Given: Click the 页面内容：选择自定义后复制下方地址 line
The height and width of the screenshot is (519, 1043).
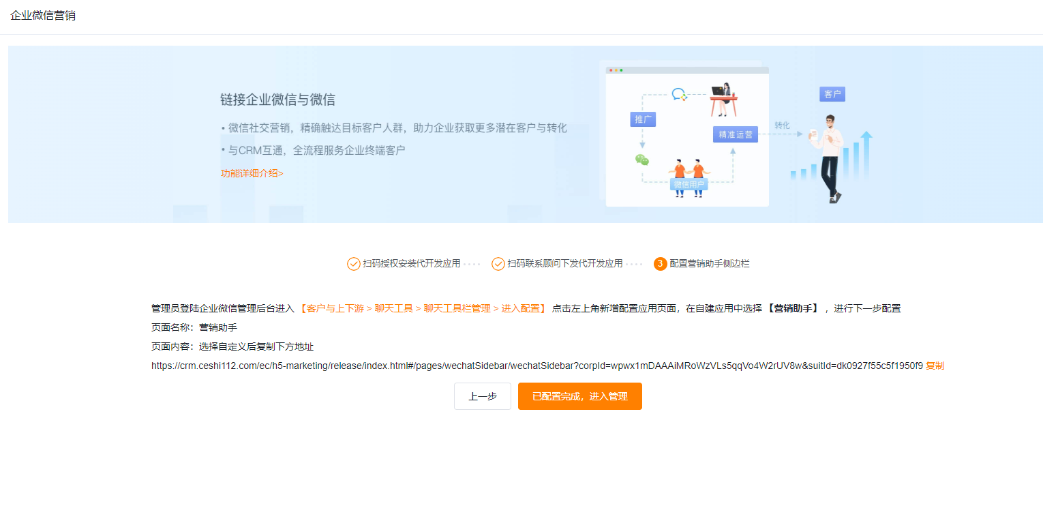Looking at the screenshot, I should (x=232, y=346).
